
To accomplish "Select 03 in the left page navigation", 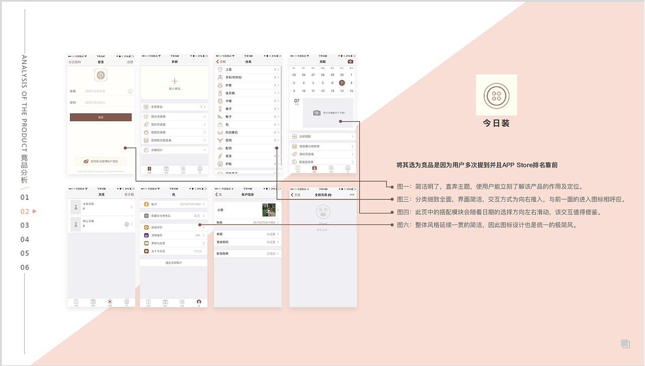I will pyautogui.click(x=24, y=226).
